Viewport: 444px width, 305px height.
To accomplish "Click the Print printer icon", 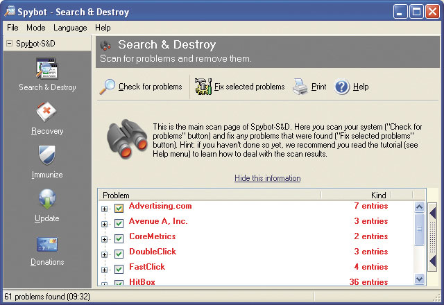I will click(300, 87).
